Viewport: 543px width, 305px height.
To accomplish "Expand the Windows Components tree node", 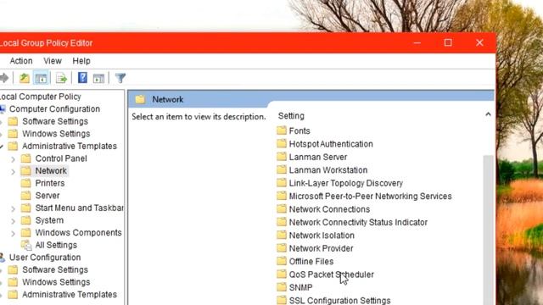I will pos(14,234).
